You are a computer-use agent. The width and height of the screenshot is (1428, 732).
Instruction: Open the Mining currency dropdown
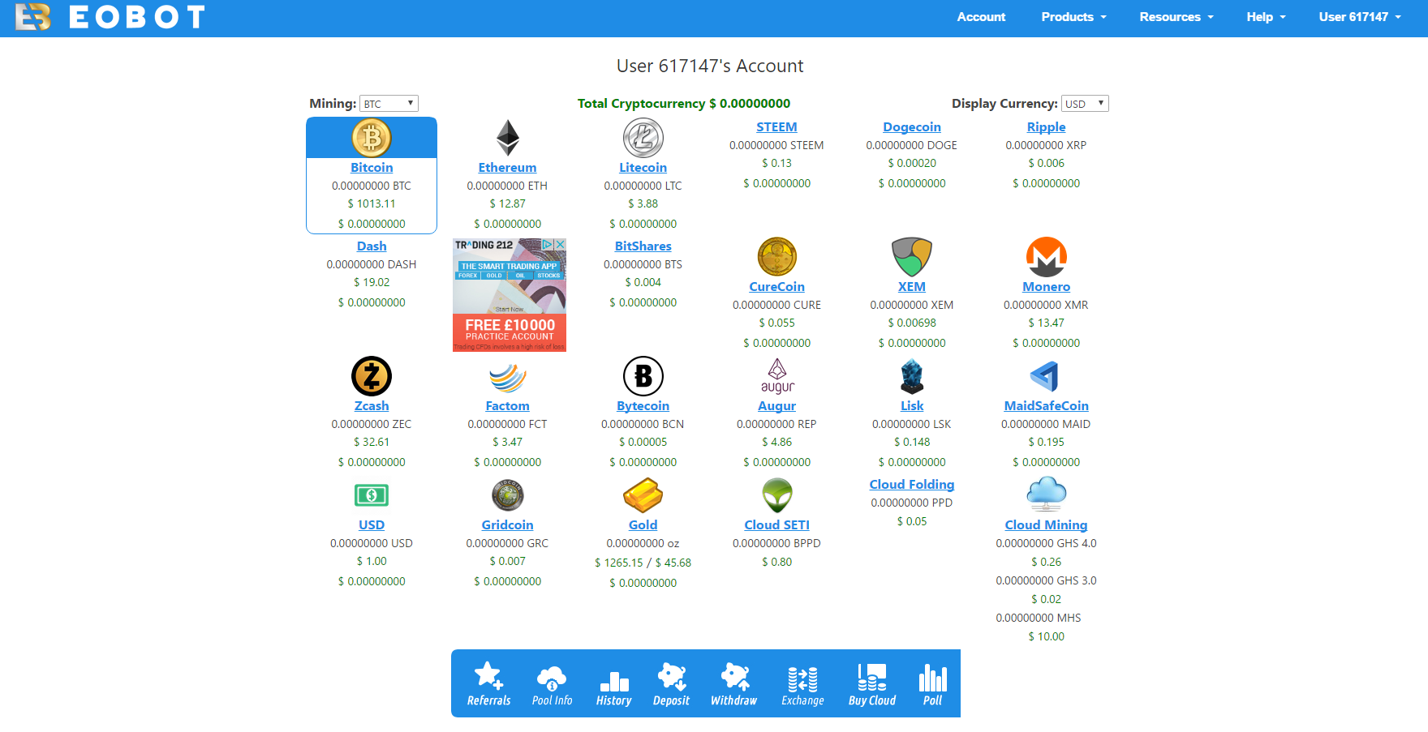[389, 104]
